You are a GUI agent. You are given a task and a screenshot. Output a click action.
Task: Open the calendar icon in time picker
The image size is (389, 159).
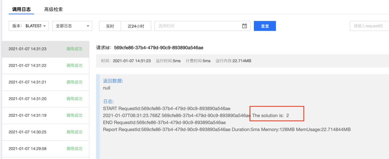point(244,26)
